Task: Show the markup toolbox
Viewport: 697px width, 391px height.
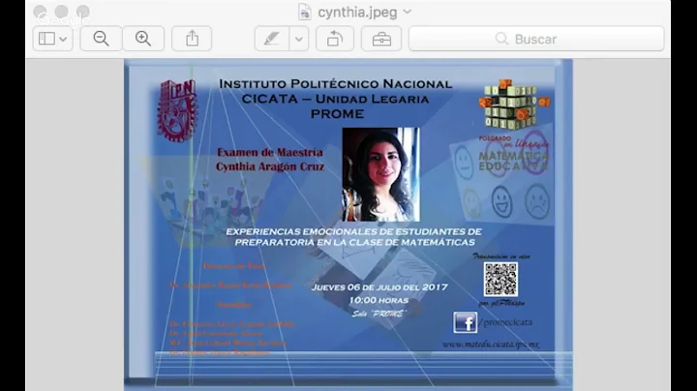Action: click(381, 39)
